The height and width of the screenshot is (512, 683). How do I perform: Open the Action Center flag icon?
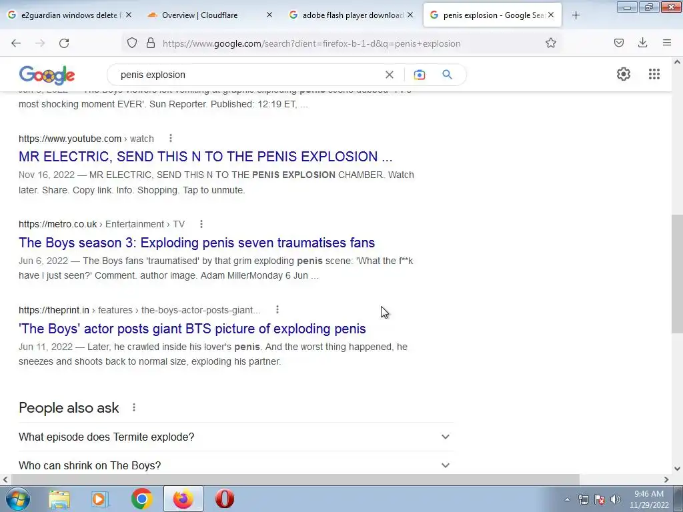600,499
